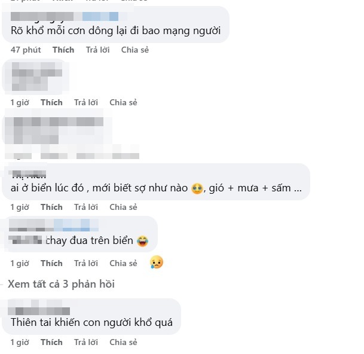The width and height of the screenshot is (364, 354).
Task: Click the laughing emoji in "chạy đua trên biển" comment
Action: (x=142, y=241)
